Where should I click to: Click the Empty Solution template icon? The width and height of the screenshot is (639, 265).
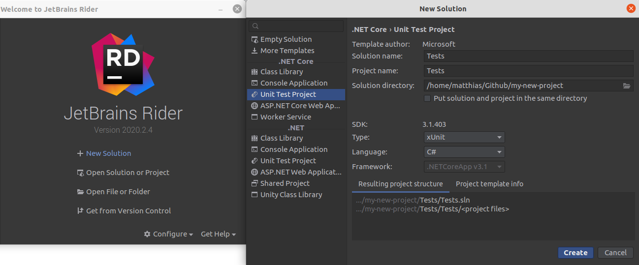click(255, 39)
